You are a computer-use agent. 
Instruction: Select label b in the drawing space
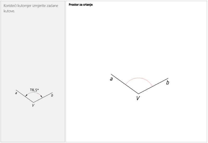[167, 83]
